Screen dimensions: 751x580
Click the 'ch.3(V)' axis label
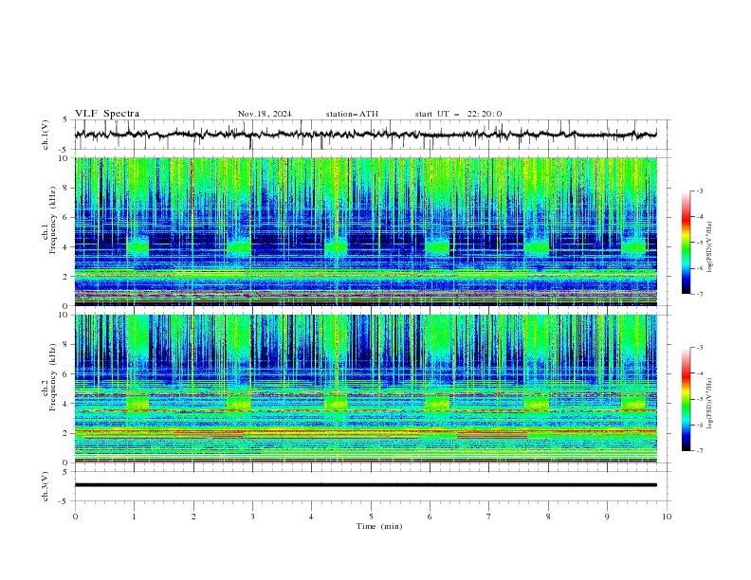tap(45, 486)
